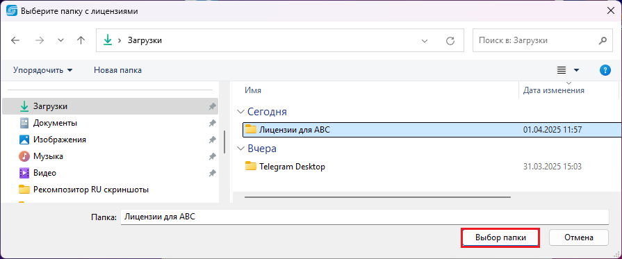Refresh the folder contents
Viewport: 622px width, 259px height.
tap(450, 40)
